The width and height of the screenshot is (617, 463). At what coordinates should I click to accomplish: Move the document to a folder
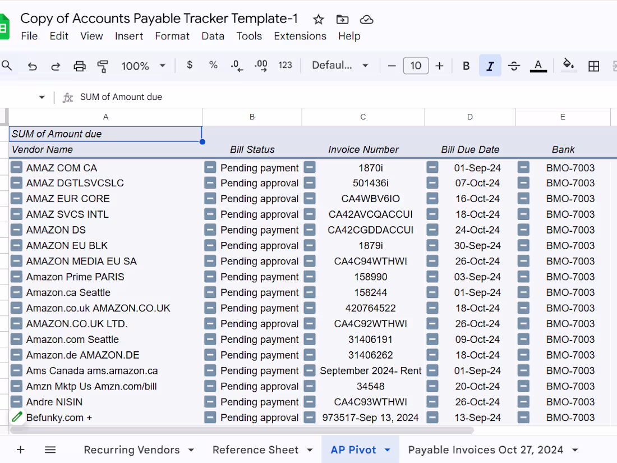click(x=342, y=19)
